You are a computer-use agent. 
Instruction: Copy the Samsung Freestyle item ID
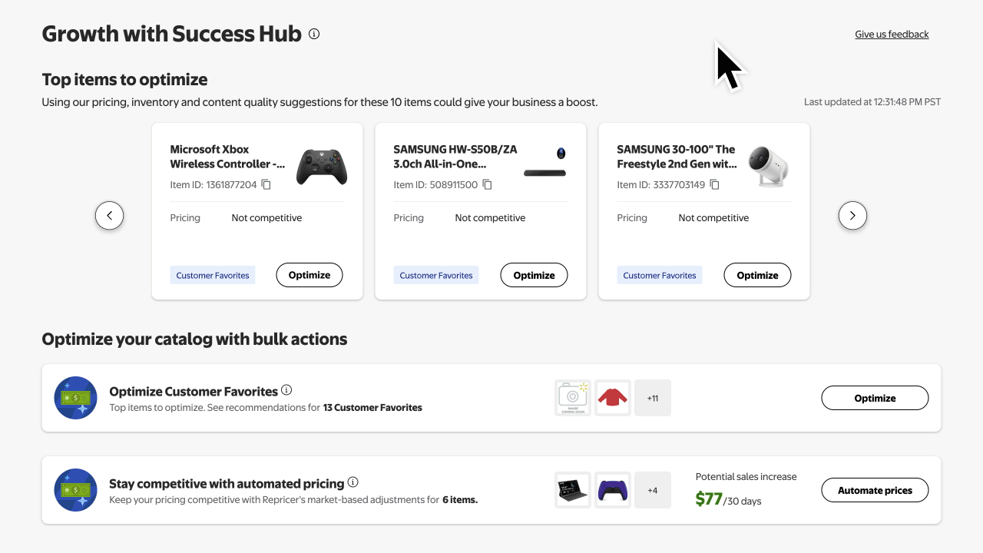[x=714, y=184]
